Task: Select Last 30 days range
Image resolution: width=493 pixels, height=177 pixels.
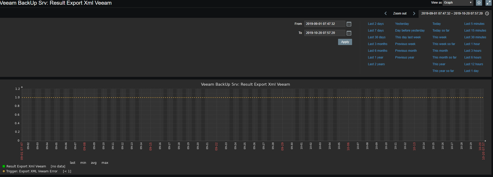Action: coord(377,37)
